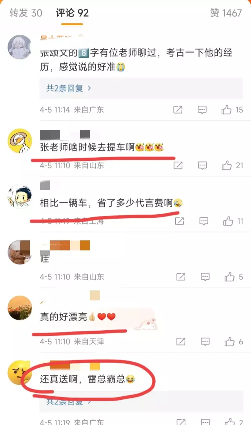Reply to the 张老师啥时候去提车啊 comment

202,166
